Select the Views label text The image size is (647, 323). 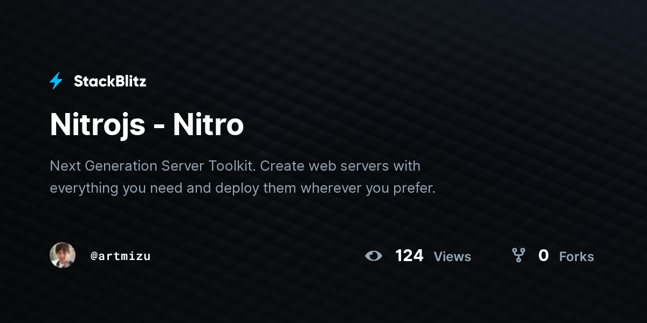tap(452, 257)
